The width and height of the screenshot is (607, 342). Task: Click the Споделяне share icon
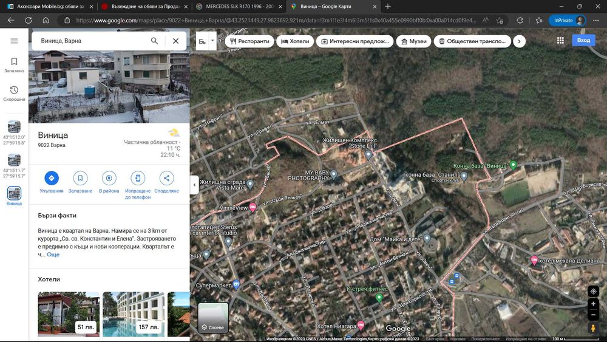(166, 178)
